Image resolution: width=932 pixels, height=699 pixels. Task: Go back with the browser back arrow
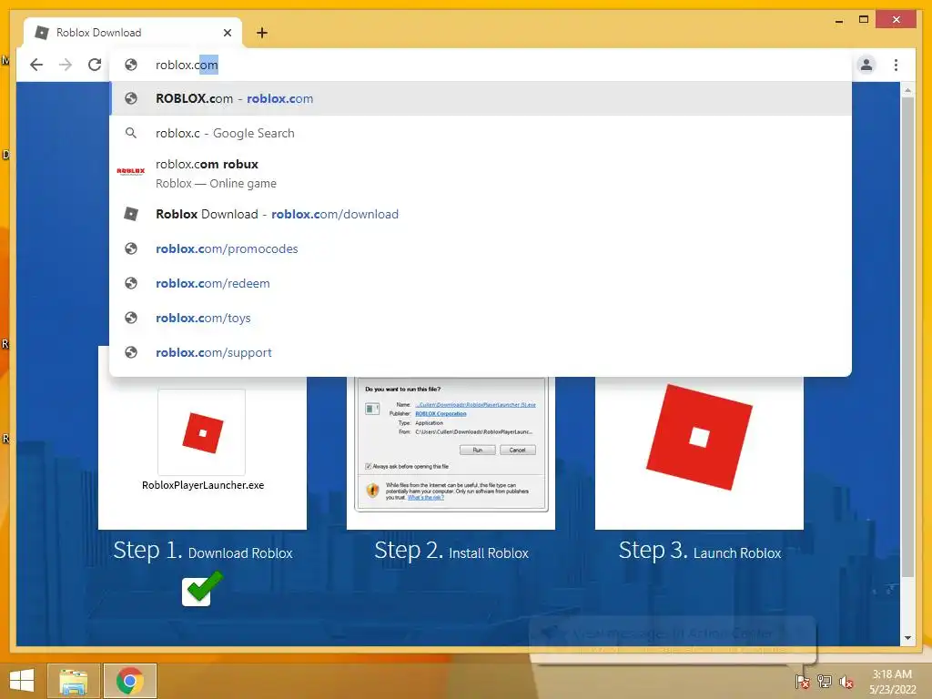coord(36,65)
